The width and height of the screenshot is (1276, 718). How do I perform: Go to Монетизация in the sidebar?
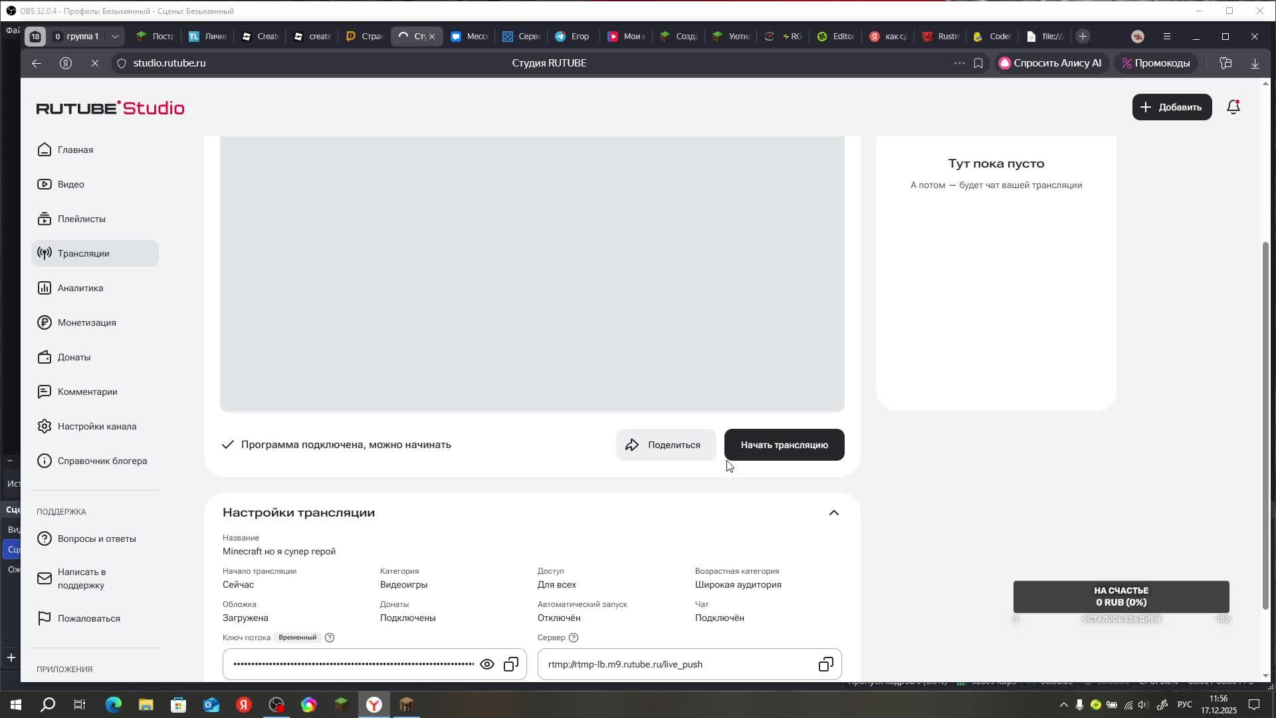click(x=86, y=322)
